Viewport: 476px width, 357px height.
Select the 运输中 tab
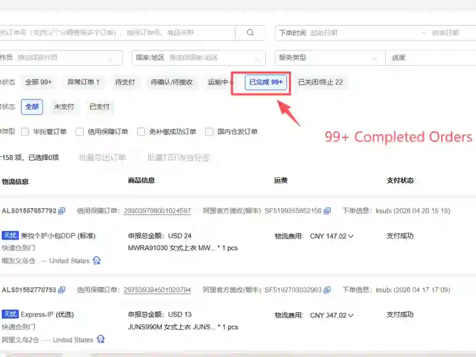(x=218, y=82)
